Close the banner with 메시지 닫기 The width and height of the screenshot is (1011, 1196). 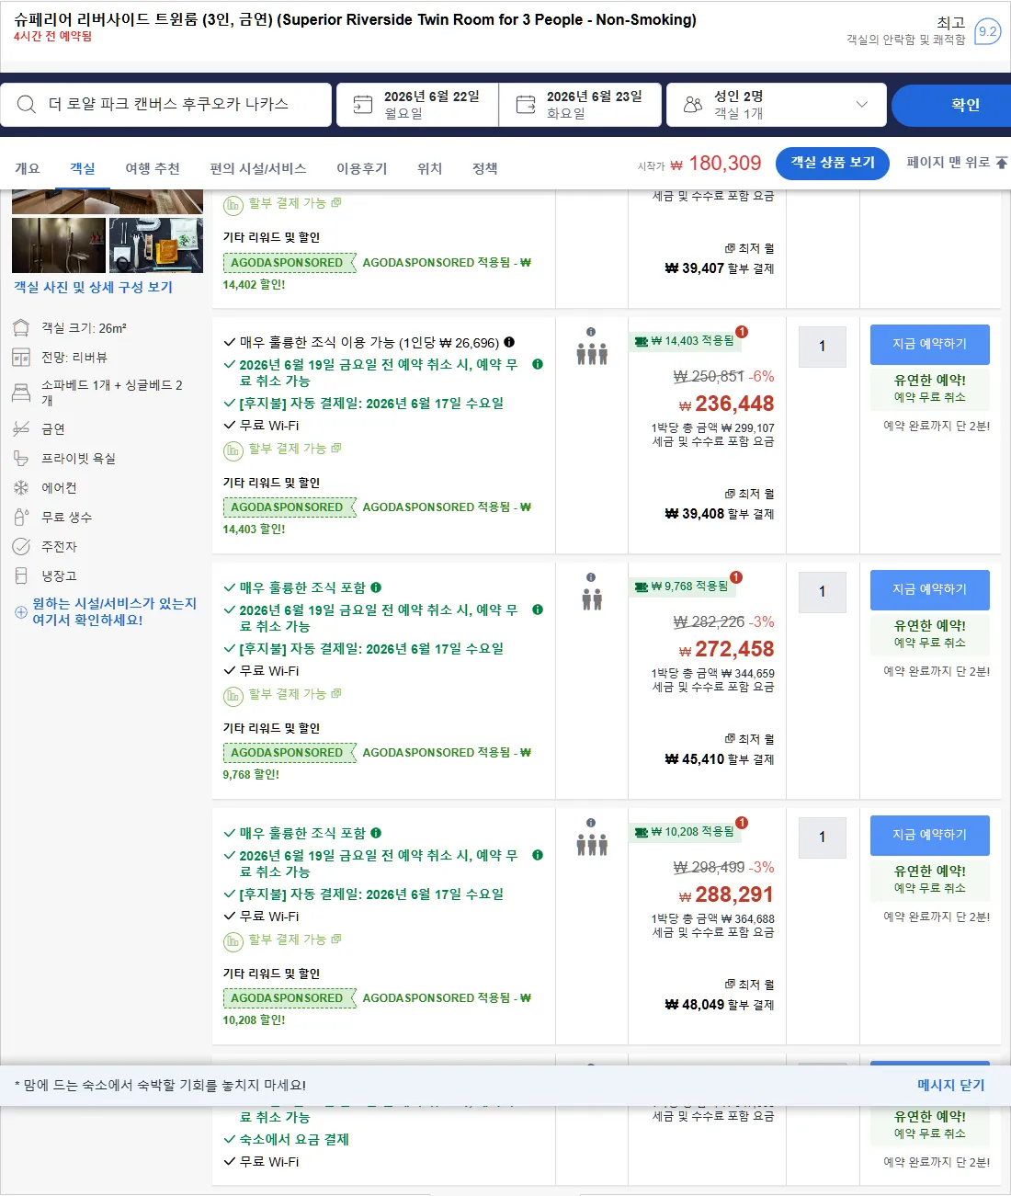click(950, 1086)
